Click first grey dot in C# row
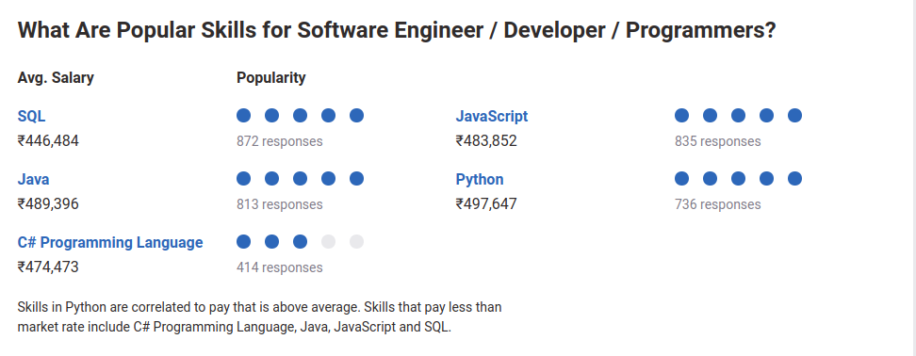 click(x=328, y=242)
